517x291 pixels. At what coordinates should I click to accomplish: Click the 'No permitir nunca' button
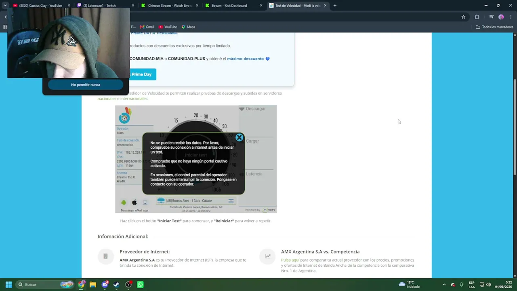pyautogui.click(x=86, y=85)
